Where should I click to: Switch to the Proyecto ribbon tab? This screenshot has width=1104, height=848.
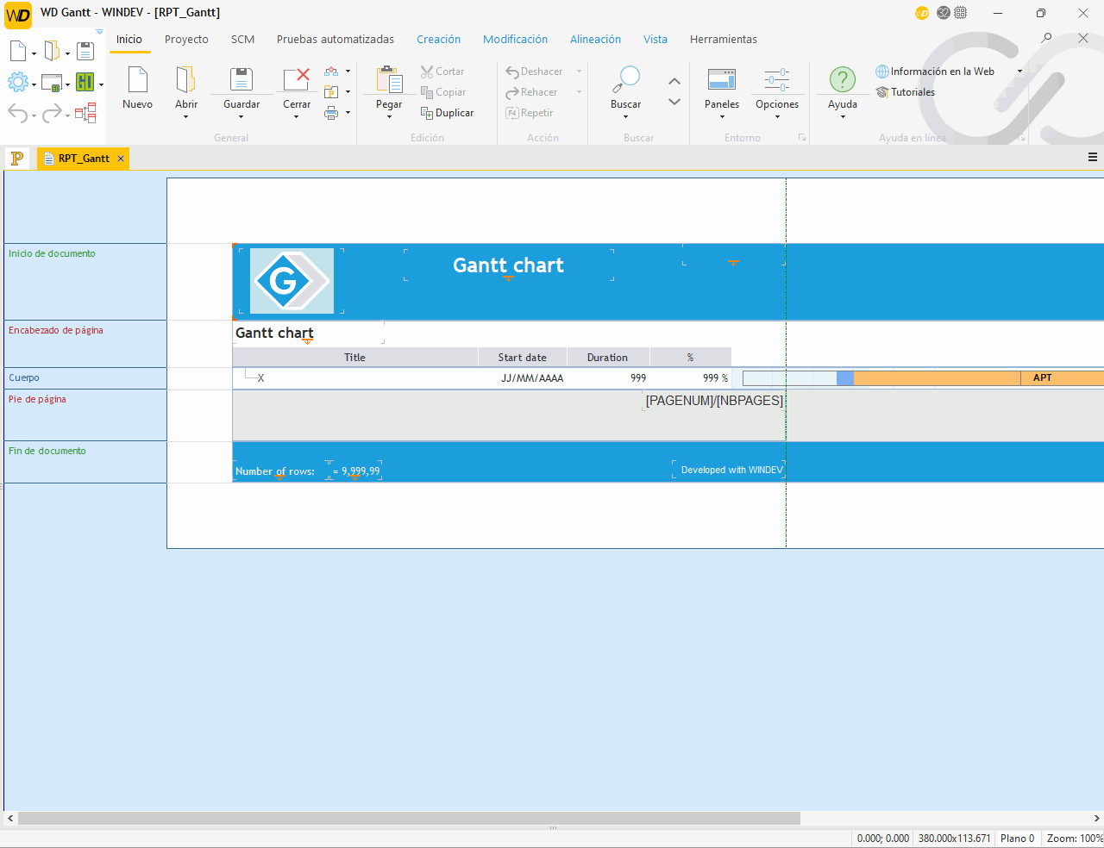coord(186,40)
